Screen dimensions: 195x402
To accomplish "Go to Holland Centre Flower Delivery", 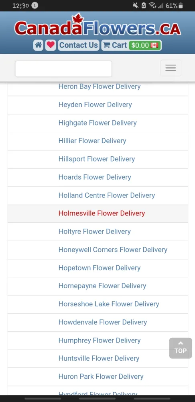I will click(x=107, y=195).
